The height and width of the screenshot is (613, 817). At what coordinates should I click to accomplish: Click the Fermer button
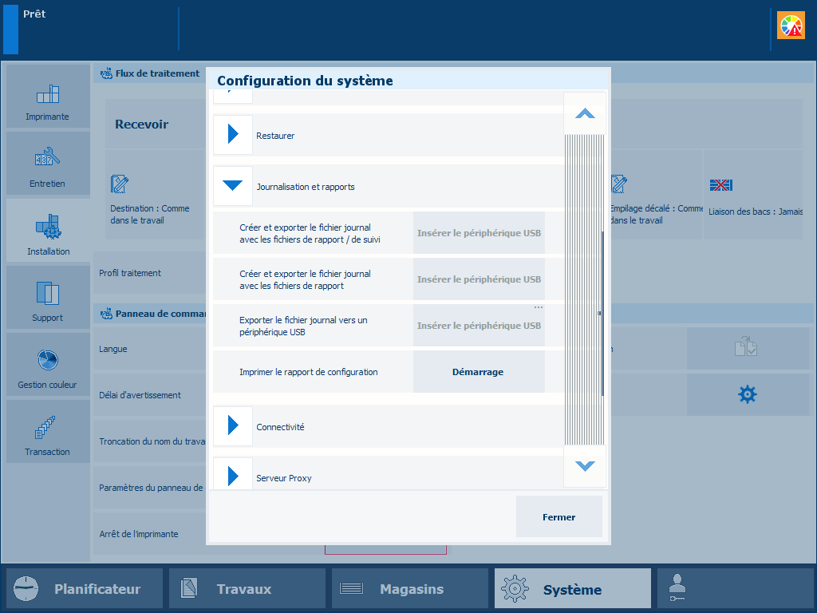coord(558,516)
